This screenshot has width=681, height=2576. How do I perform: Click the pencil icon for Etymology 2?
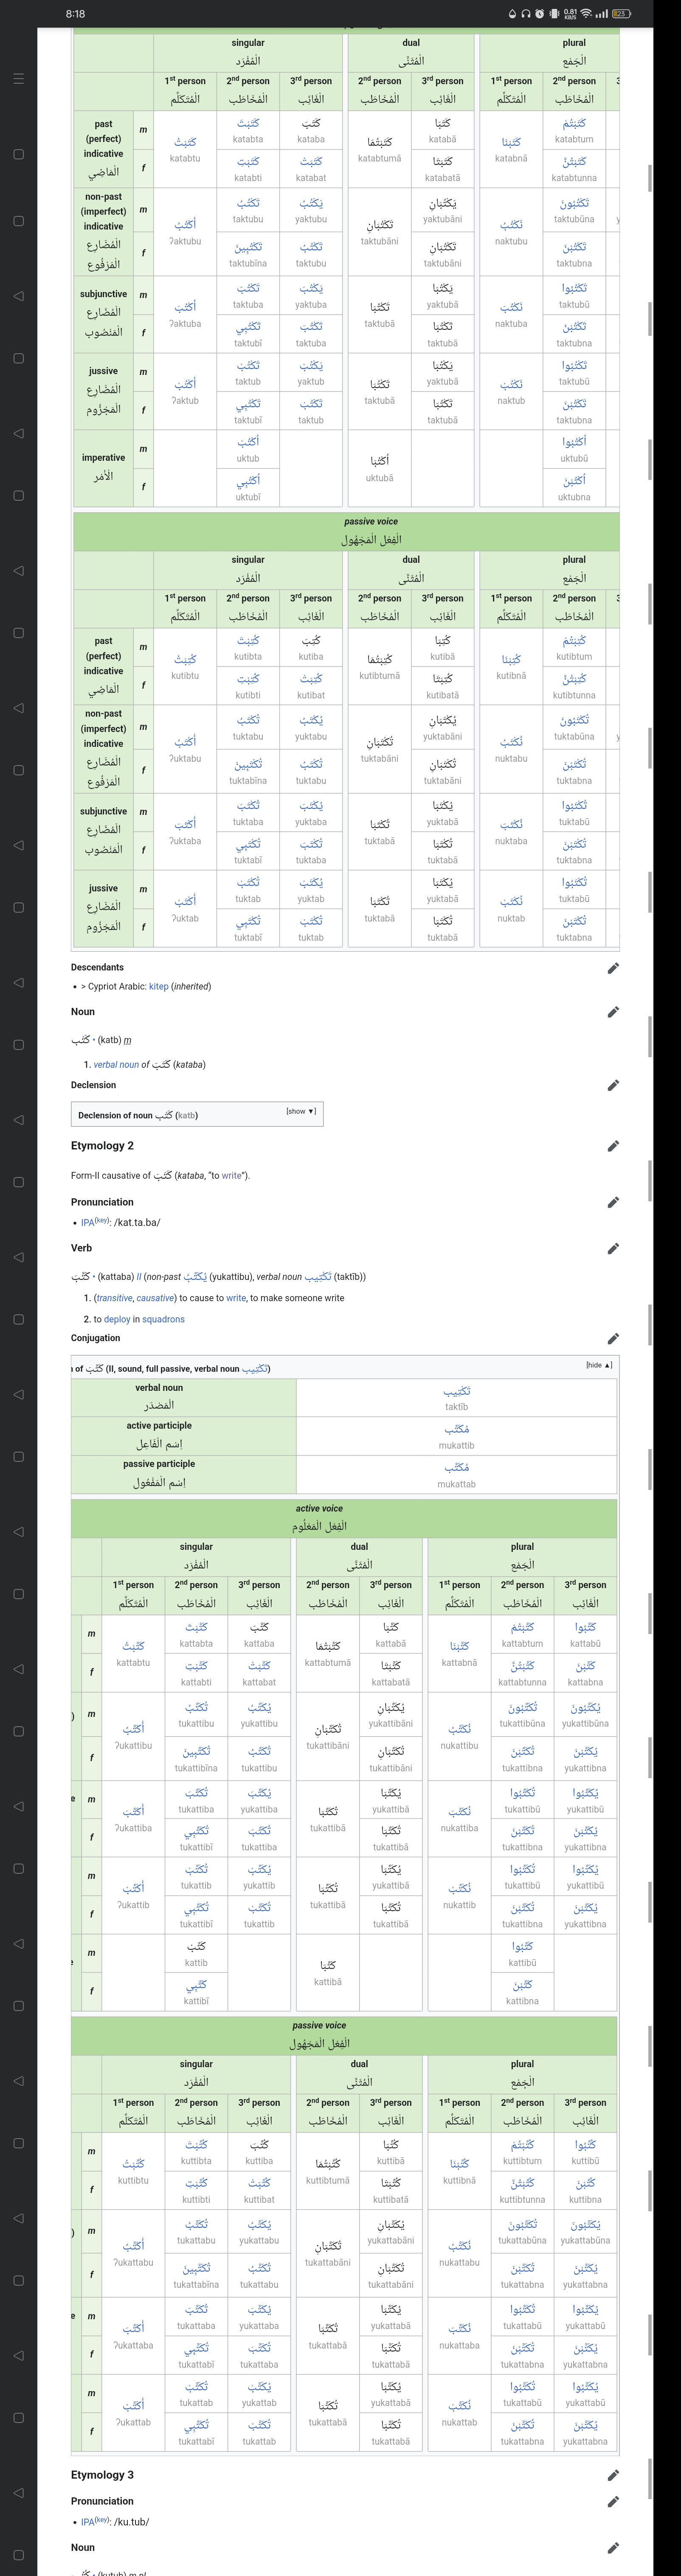[x=613, y=1146]
